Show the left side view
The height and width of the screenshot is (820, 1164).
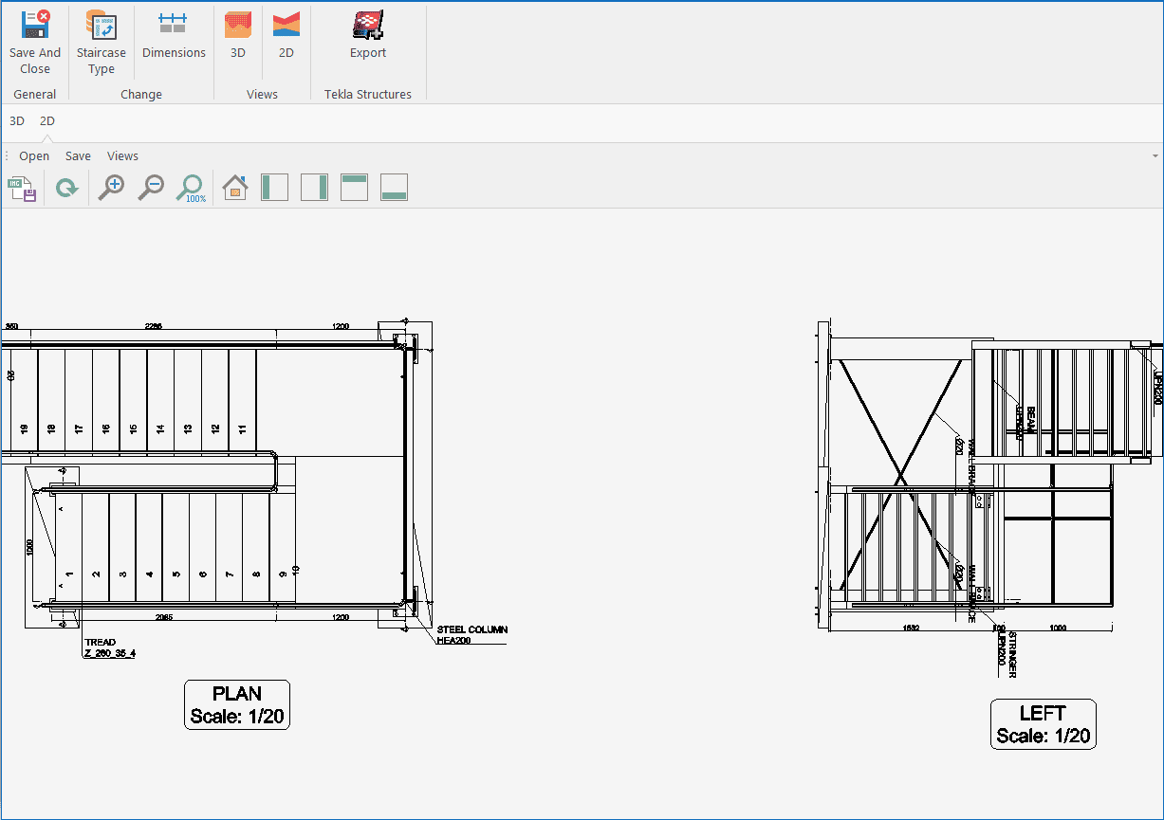(274, 188)
